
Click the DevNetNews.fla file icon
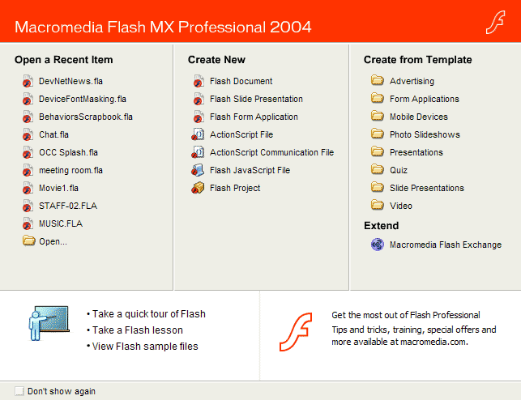coord(28,81)
